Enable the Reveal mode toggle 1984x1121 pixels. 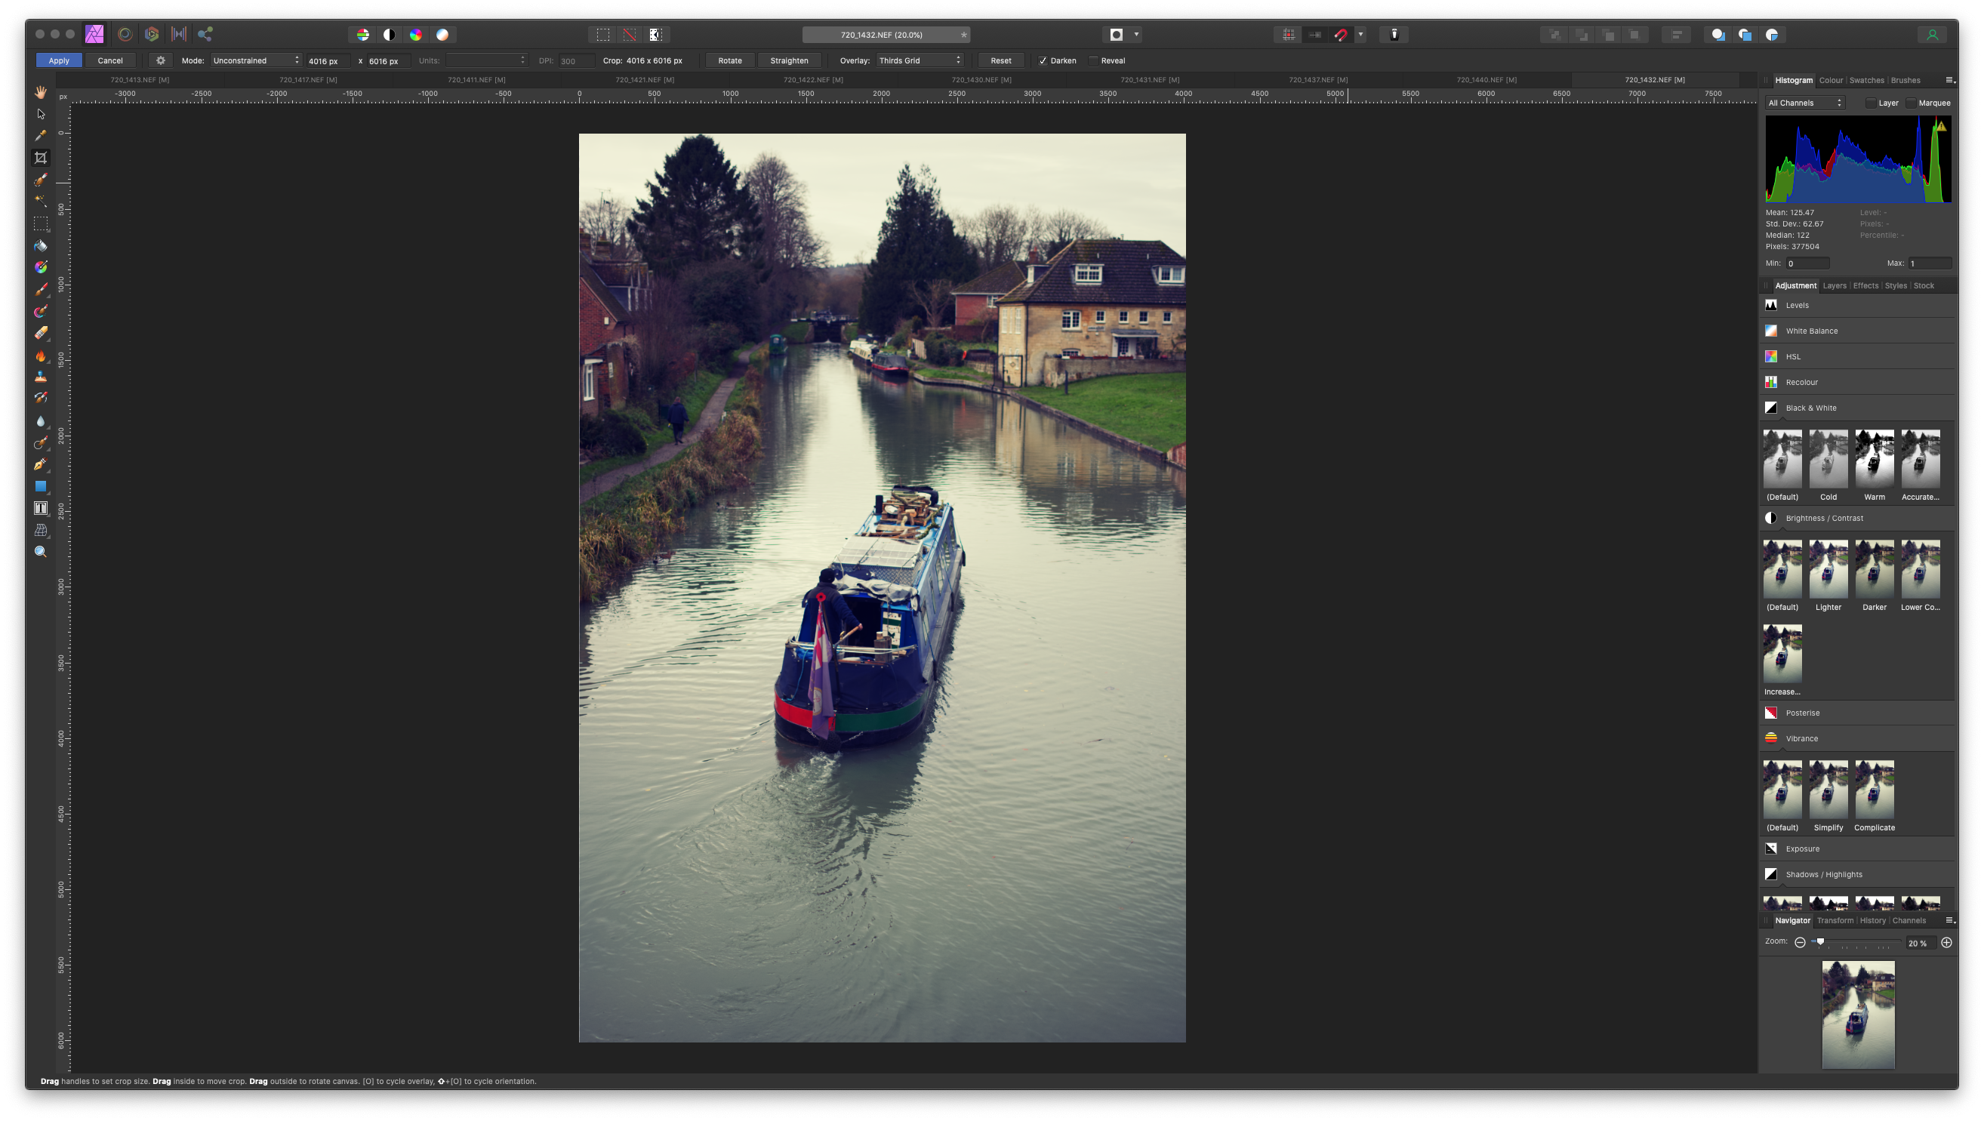click(1093, 60)
